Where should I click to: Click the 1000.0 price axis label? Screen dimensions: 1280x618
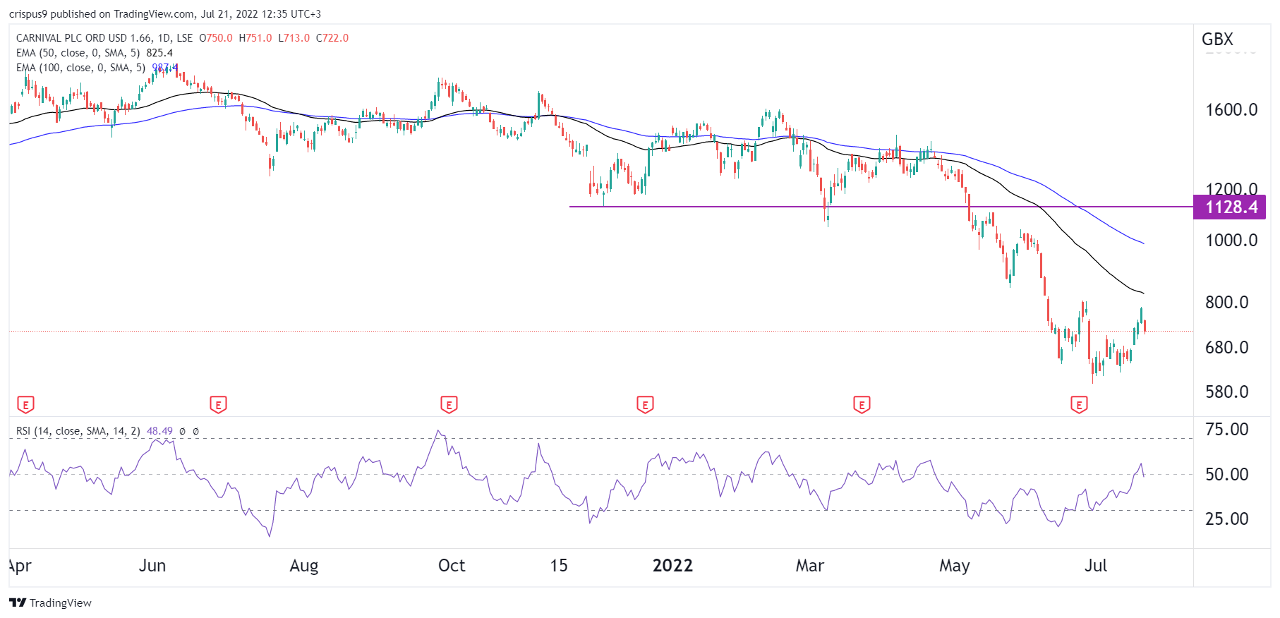pos(1231,241)
